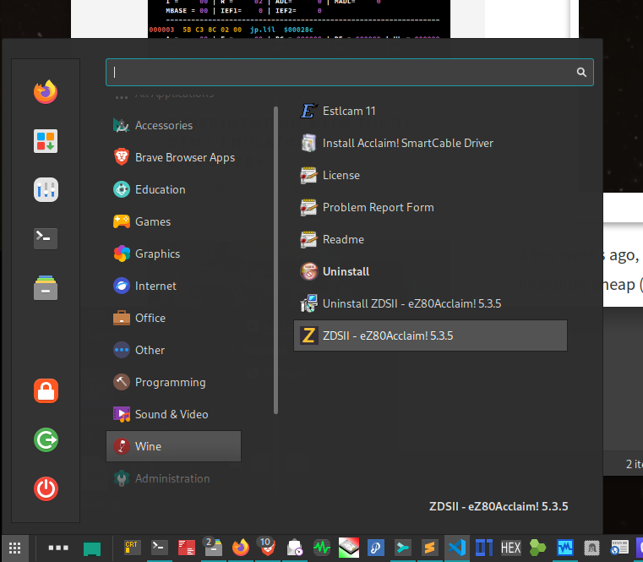643x562 pixels.
Task: Switch to Visual Studio Code in taskbar
Action: 457,548
